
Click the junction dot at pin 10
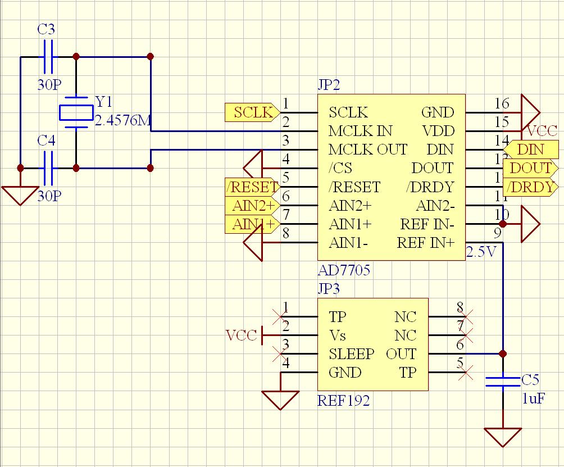504,224
